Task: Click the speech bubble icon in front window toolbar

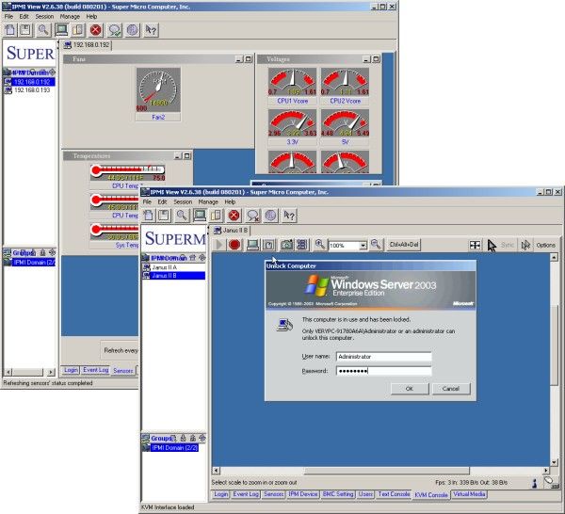Action: [253, 216]
